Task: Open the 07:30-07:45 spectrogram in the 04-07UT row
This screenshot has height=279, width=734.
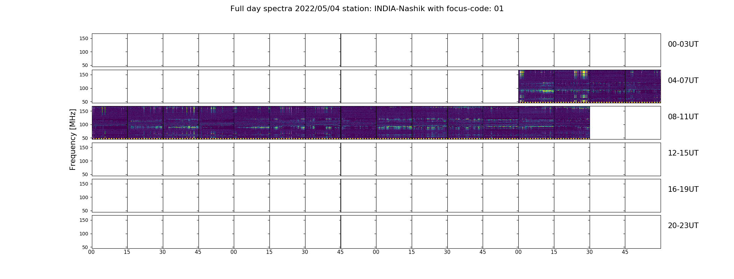Action: point(607,86)
